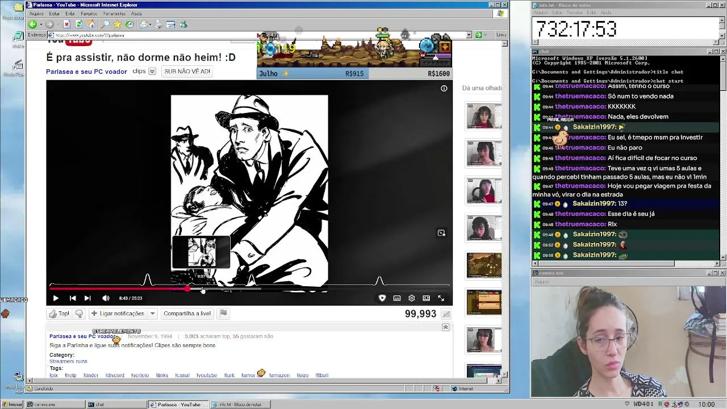This screenshot has height=409, width=727.
Task: Like the video with Top! button
Action: [59, 314]
